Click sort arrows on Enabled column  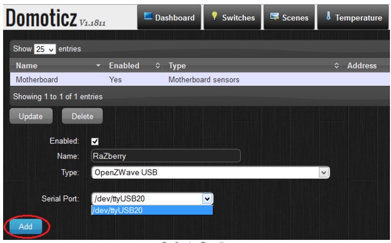158,66
